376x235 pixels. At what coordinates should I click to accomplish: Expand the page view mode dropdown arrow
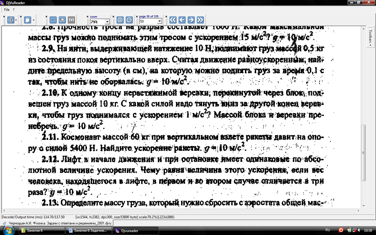pos(34,20)
